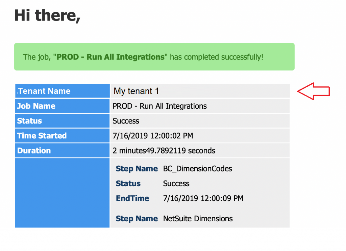Viewport: 346px width, 251px height.
Task: Click the red arrow pointing at tenant row
Action: (313, 91)
